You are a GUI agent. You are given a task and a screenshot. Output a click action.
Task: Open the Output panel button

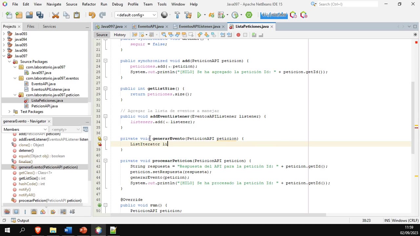click(x=20, y=221)
